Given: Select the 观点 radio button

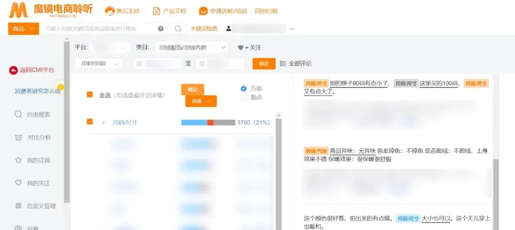Looking at the screenshot, I should pyautogui.click(x=243, y=97).
